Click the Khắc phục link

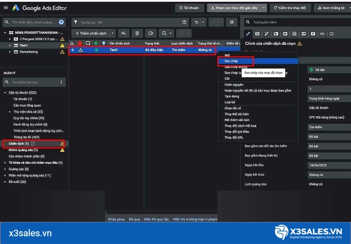click(117, 219)
